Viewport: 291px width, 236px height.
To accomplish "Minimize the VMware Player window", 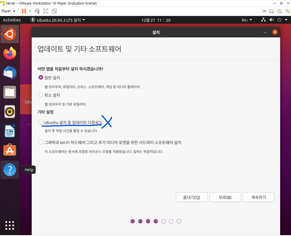I will coord(274,3).
